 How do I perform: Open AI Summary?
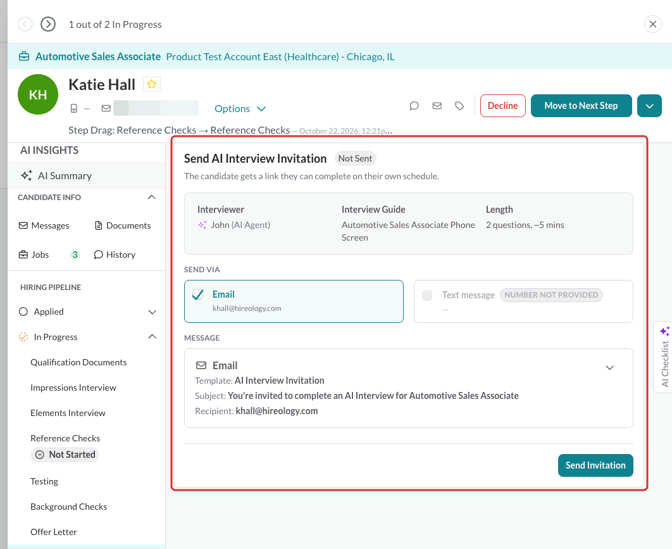click(87, 175)
